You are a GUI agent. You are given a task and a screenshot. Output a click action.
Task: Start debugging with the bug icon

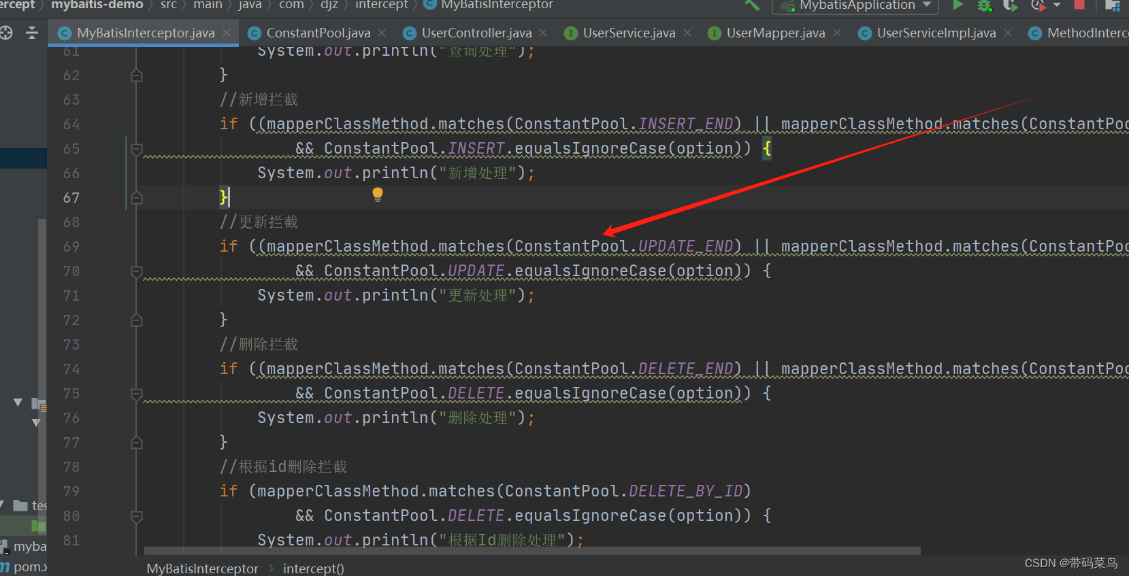(x=984, y=5)
